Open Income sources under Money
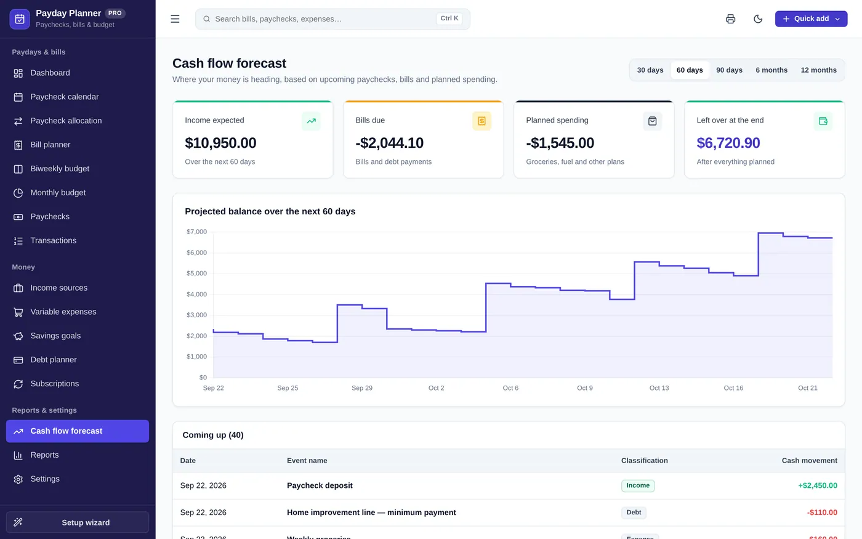 pyautogui.click(x=78, y=288)
